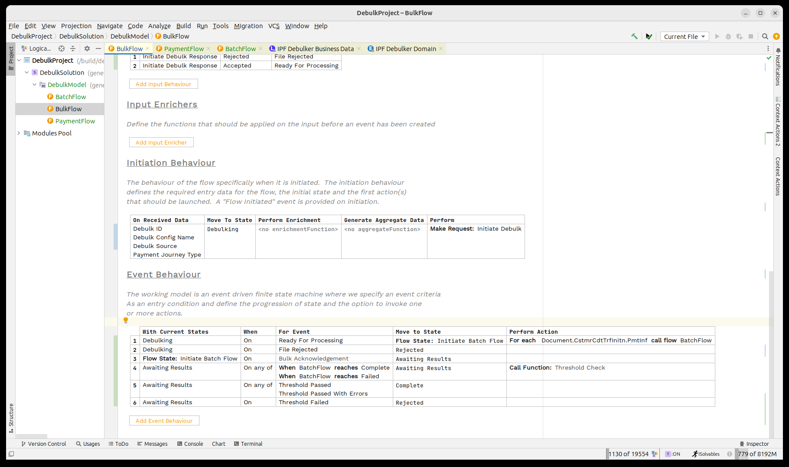Screen dimensions: 789x467
Task: Open Project panel gear settings
Action: point(87,48)
